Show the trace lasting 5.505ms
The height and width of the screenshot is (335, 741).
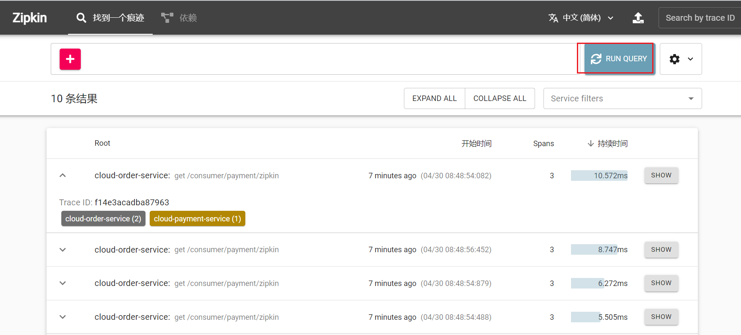(661, 317)
